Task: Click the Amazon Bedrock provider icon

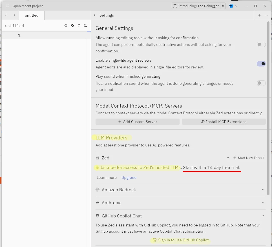Action: pos(98,190)
